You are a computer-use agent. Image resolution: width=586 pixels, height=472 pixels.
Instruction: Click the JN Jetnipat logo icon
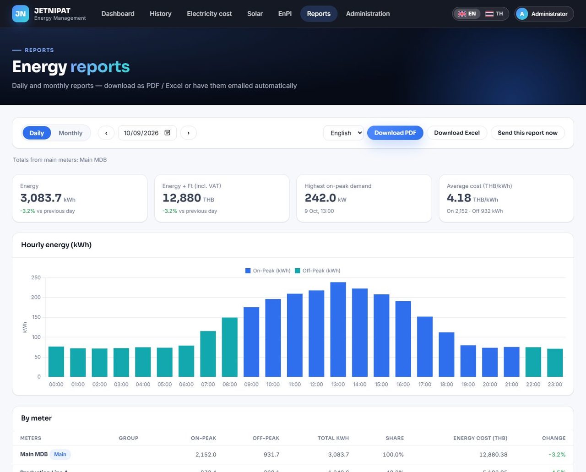point(21,14)
